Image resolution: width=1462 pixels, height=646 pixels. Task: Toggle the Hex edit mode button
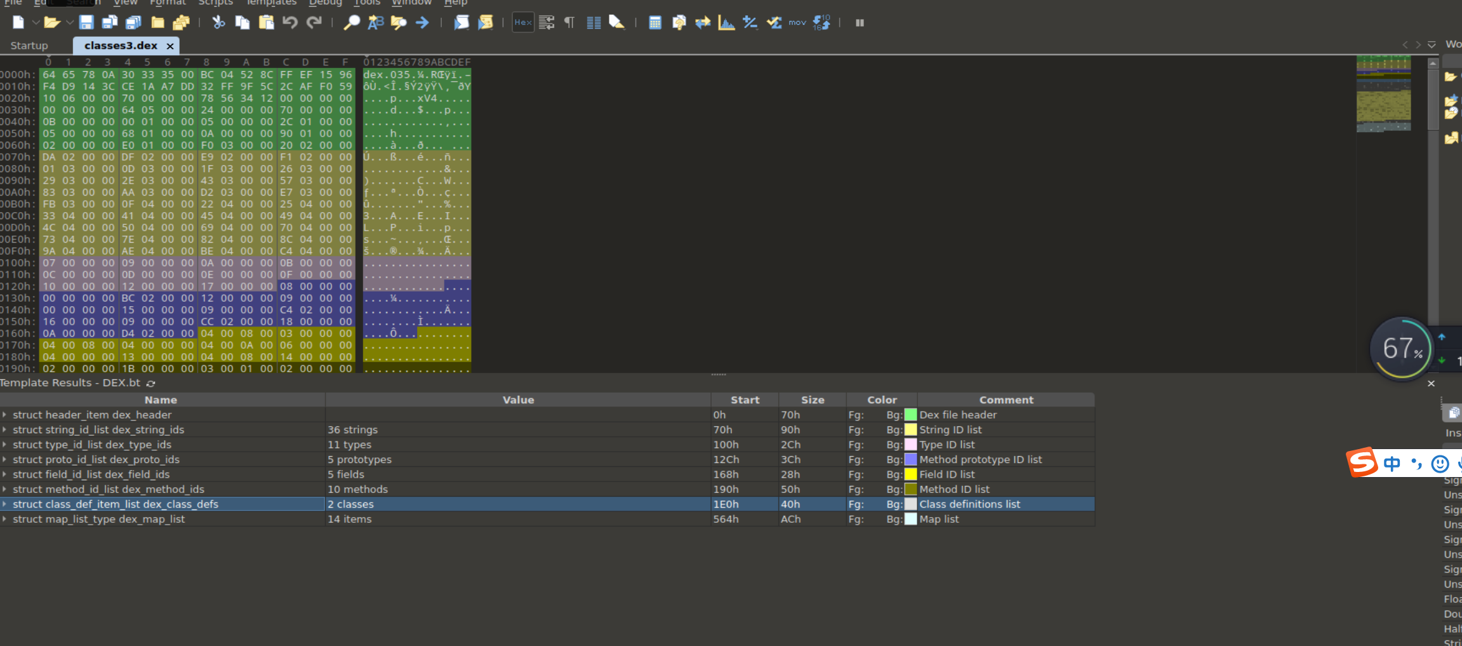point(522,23)
